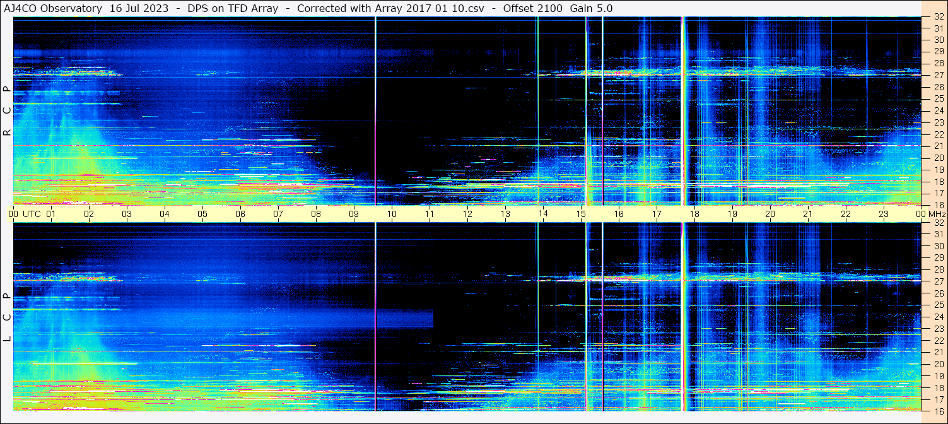Click the '02' hour mark on time axis
The image size is (948, 424).
pos(89,214)
